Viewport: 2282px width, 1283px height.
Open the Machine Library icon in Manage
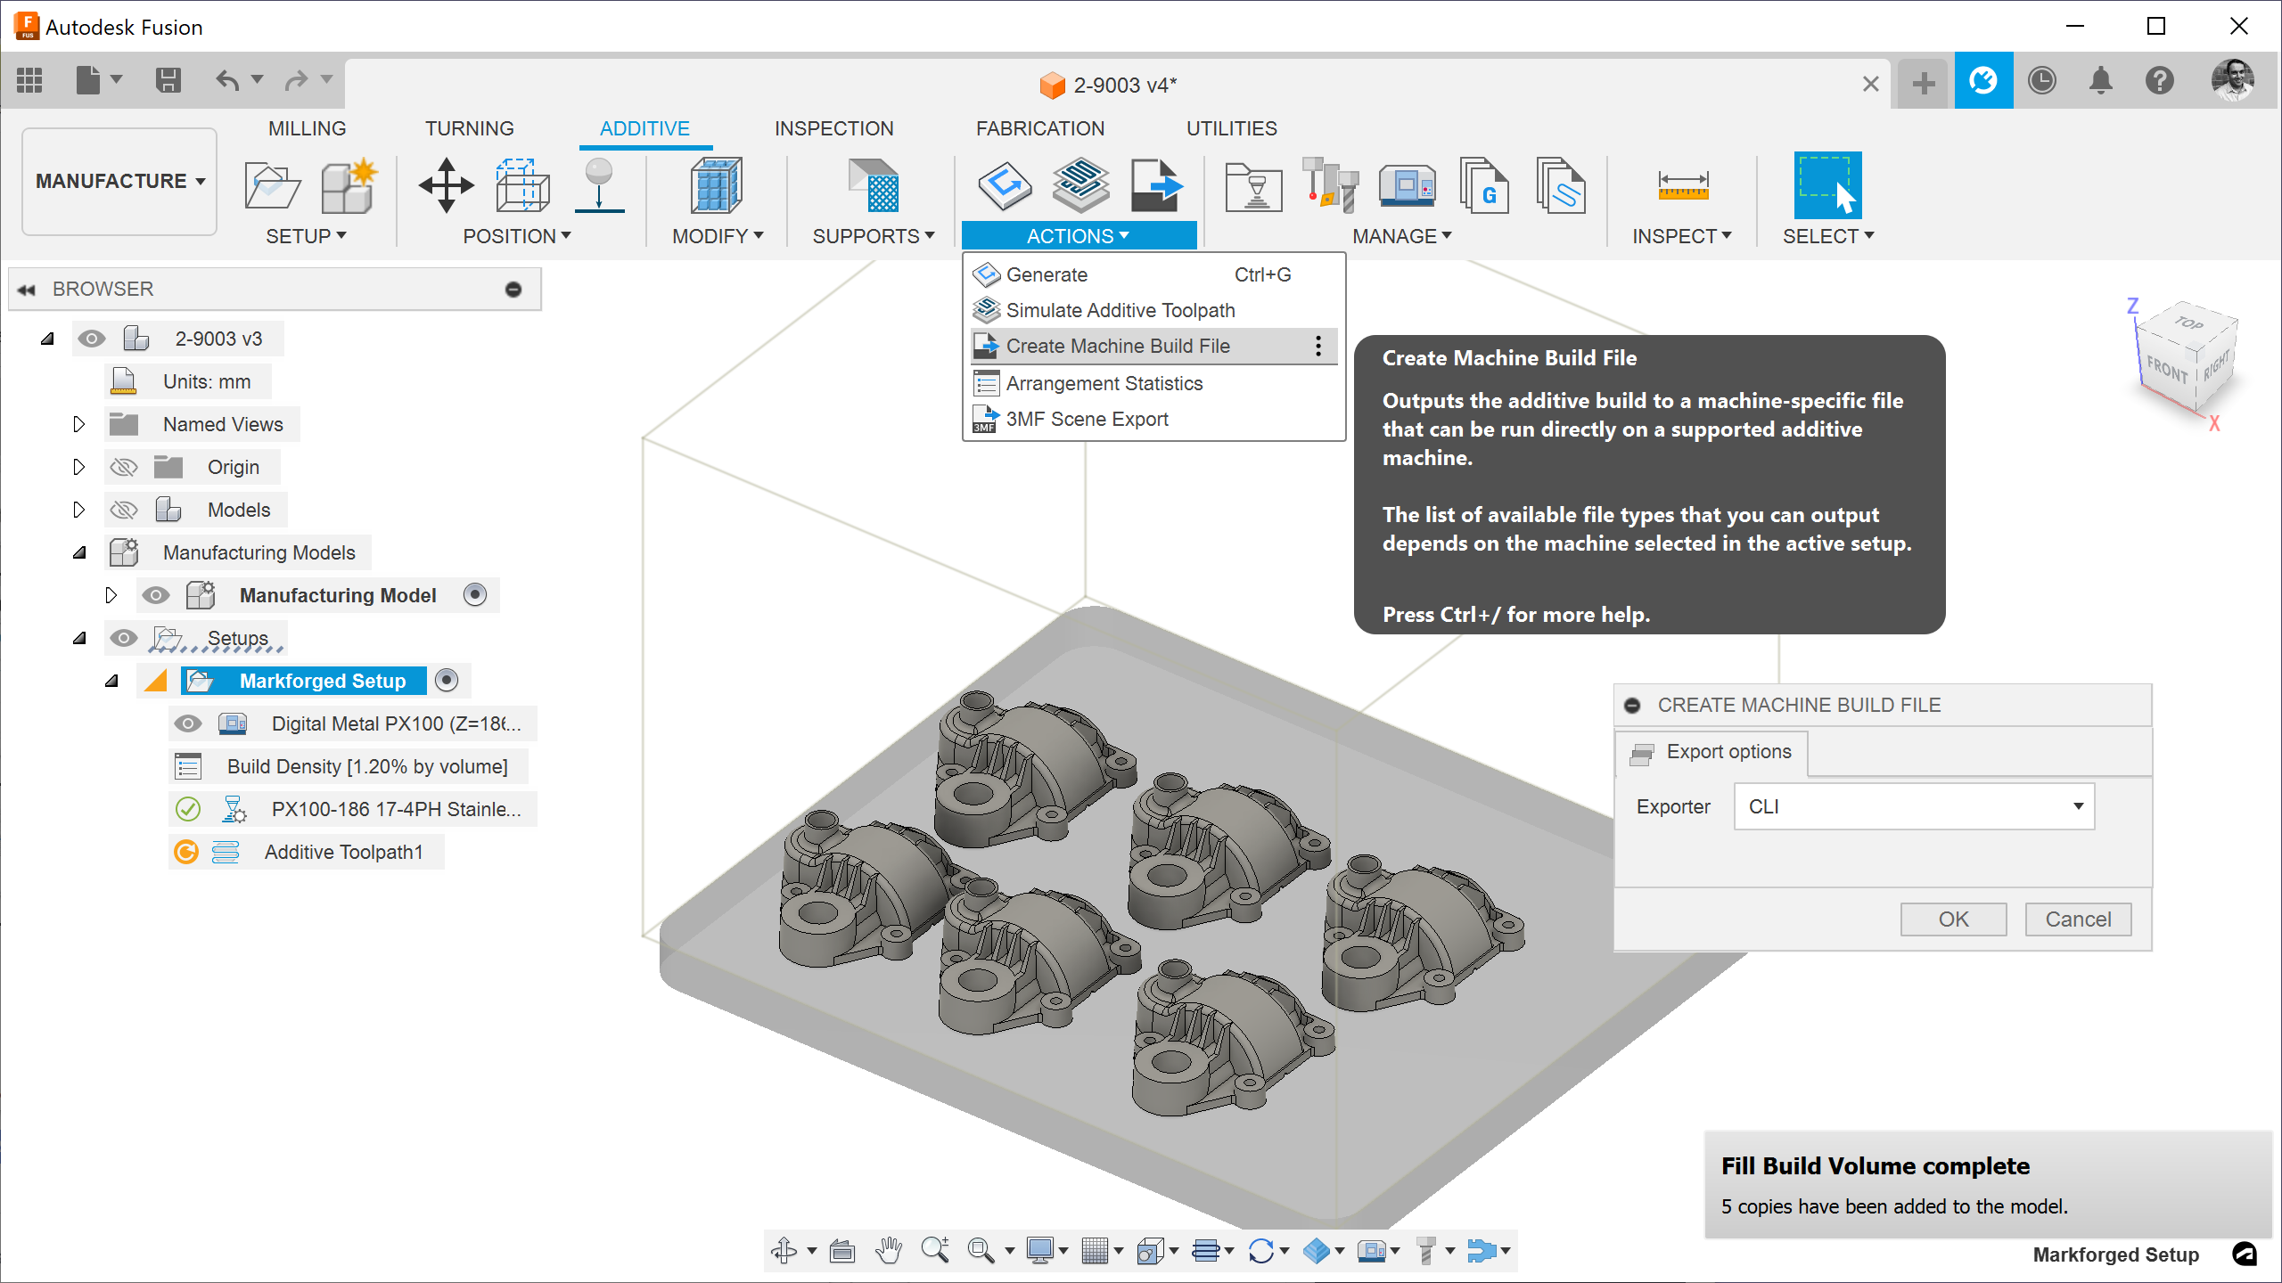(1407, 185)
